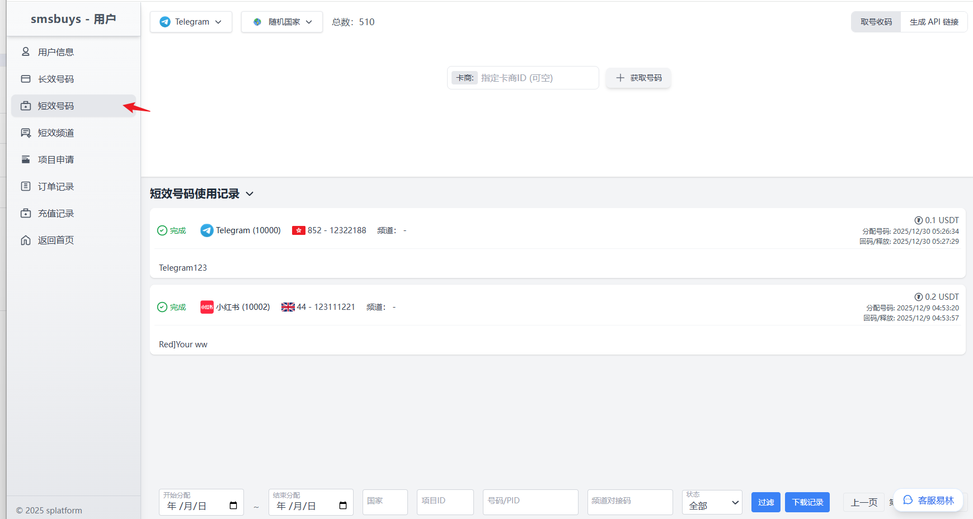Image resolution: width=973 pixels, height=519 pixels.
Task: Open calendar picker in 结束分配 date field
Action: point(343,506)
